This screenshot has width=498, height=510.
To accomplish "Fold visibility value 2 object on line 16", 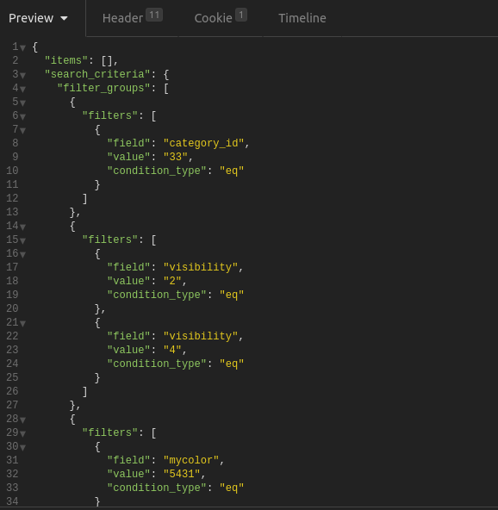I will click(x=22, y=255).
